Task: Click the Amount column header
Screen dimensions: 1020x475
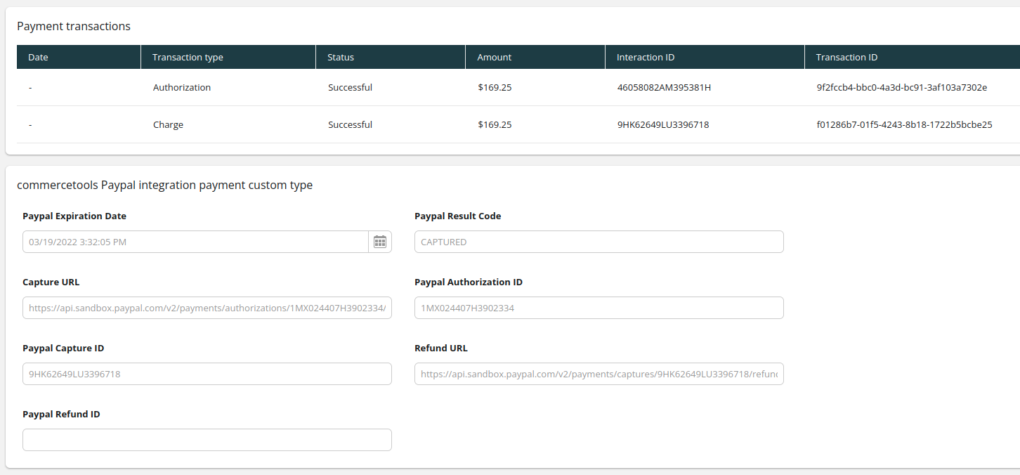Action: point(494,57)
